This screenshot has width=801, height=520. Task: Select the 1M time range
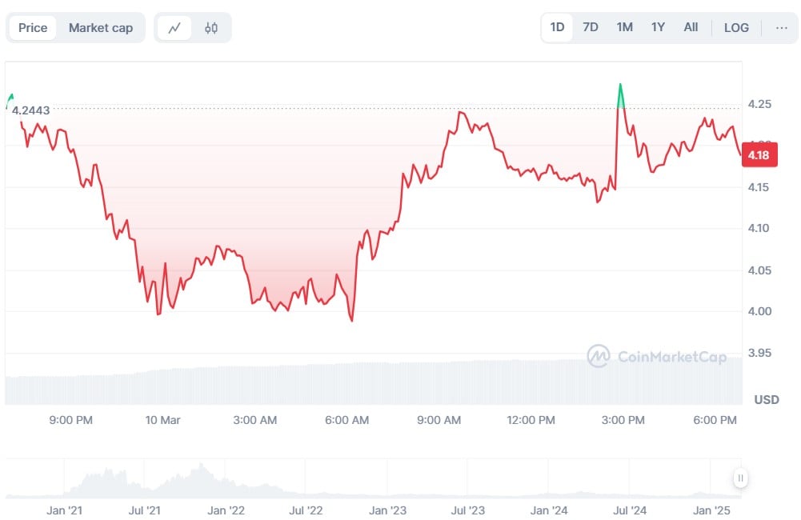coord(624,27)
